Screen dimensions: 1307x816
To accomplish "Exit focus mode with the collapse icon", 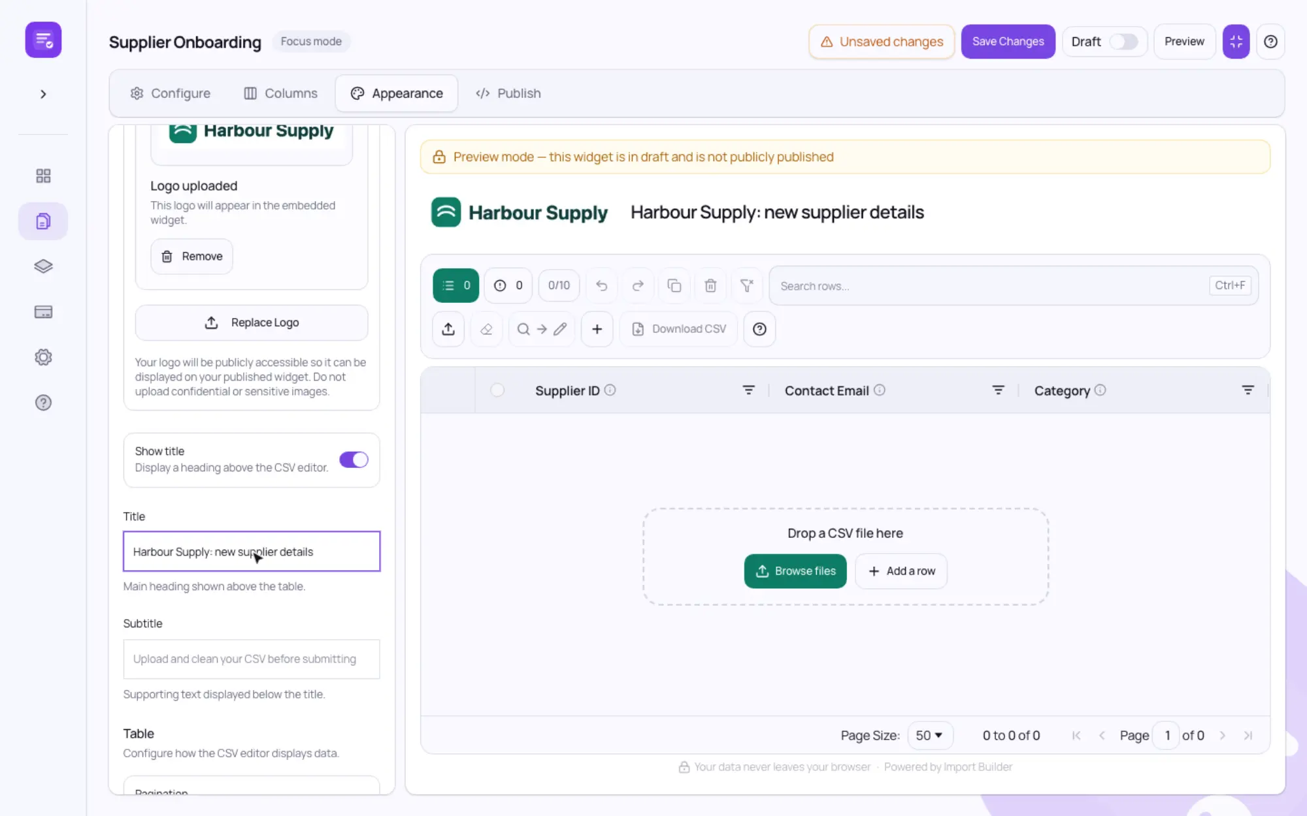I will (x=1236, y=42).
